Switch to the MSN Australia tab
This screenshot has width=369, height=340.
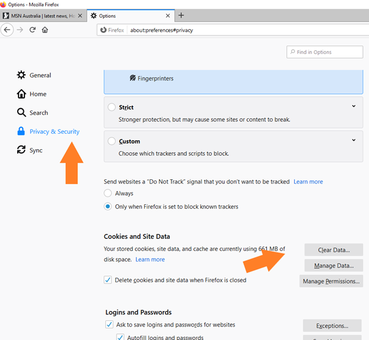[43, 15]
